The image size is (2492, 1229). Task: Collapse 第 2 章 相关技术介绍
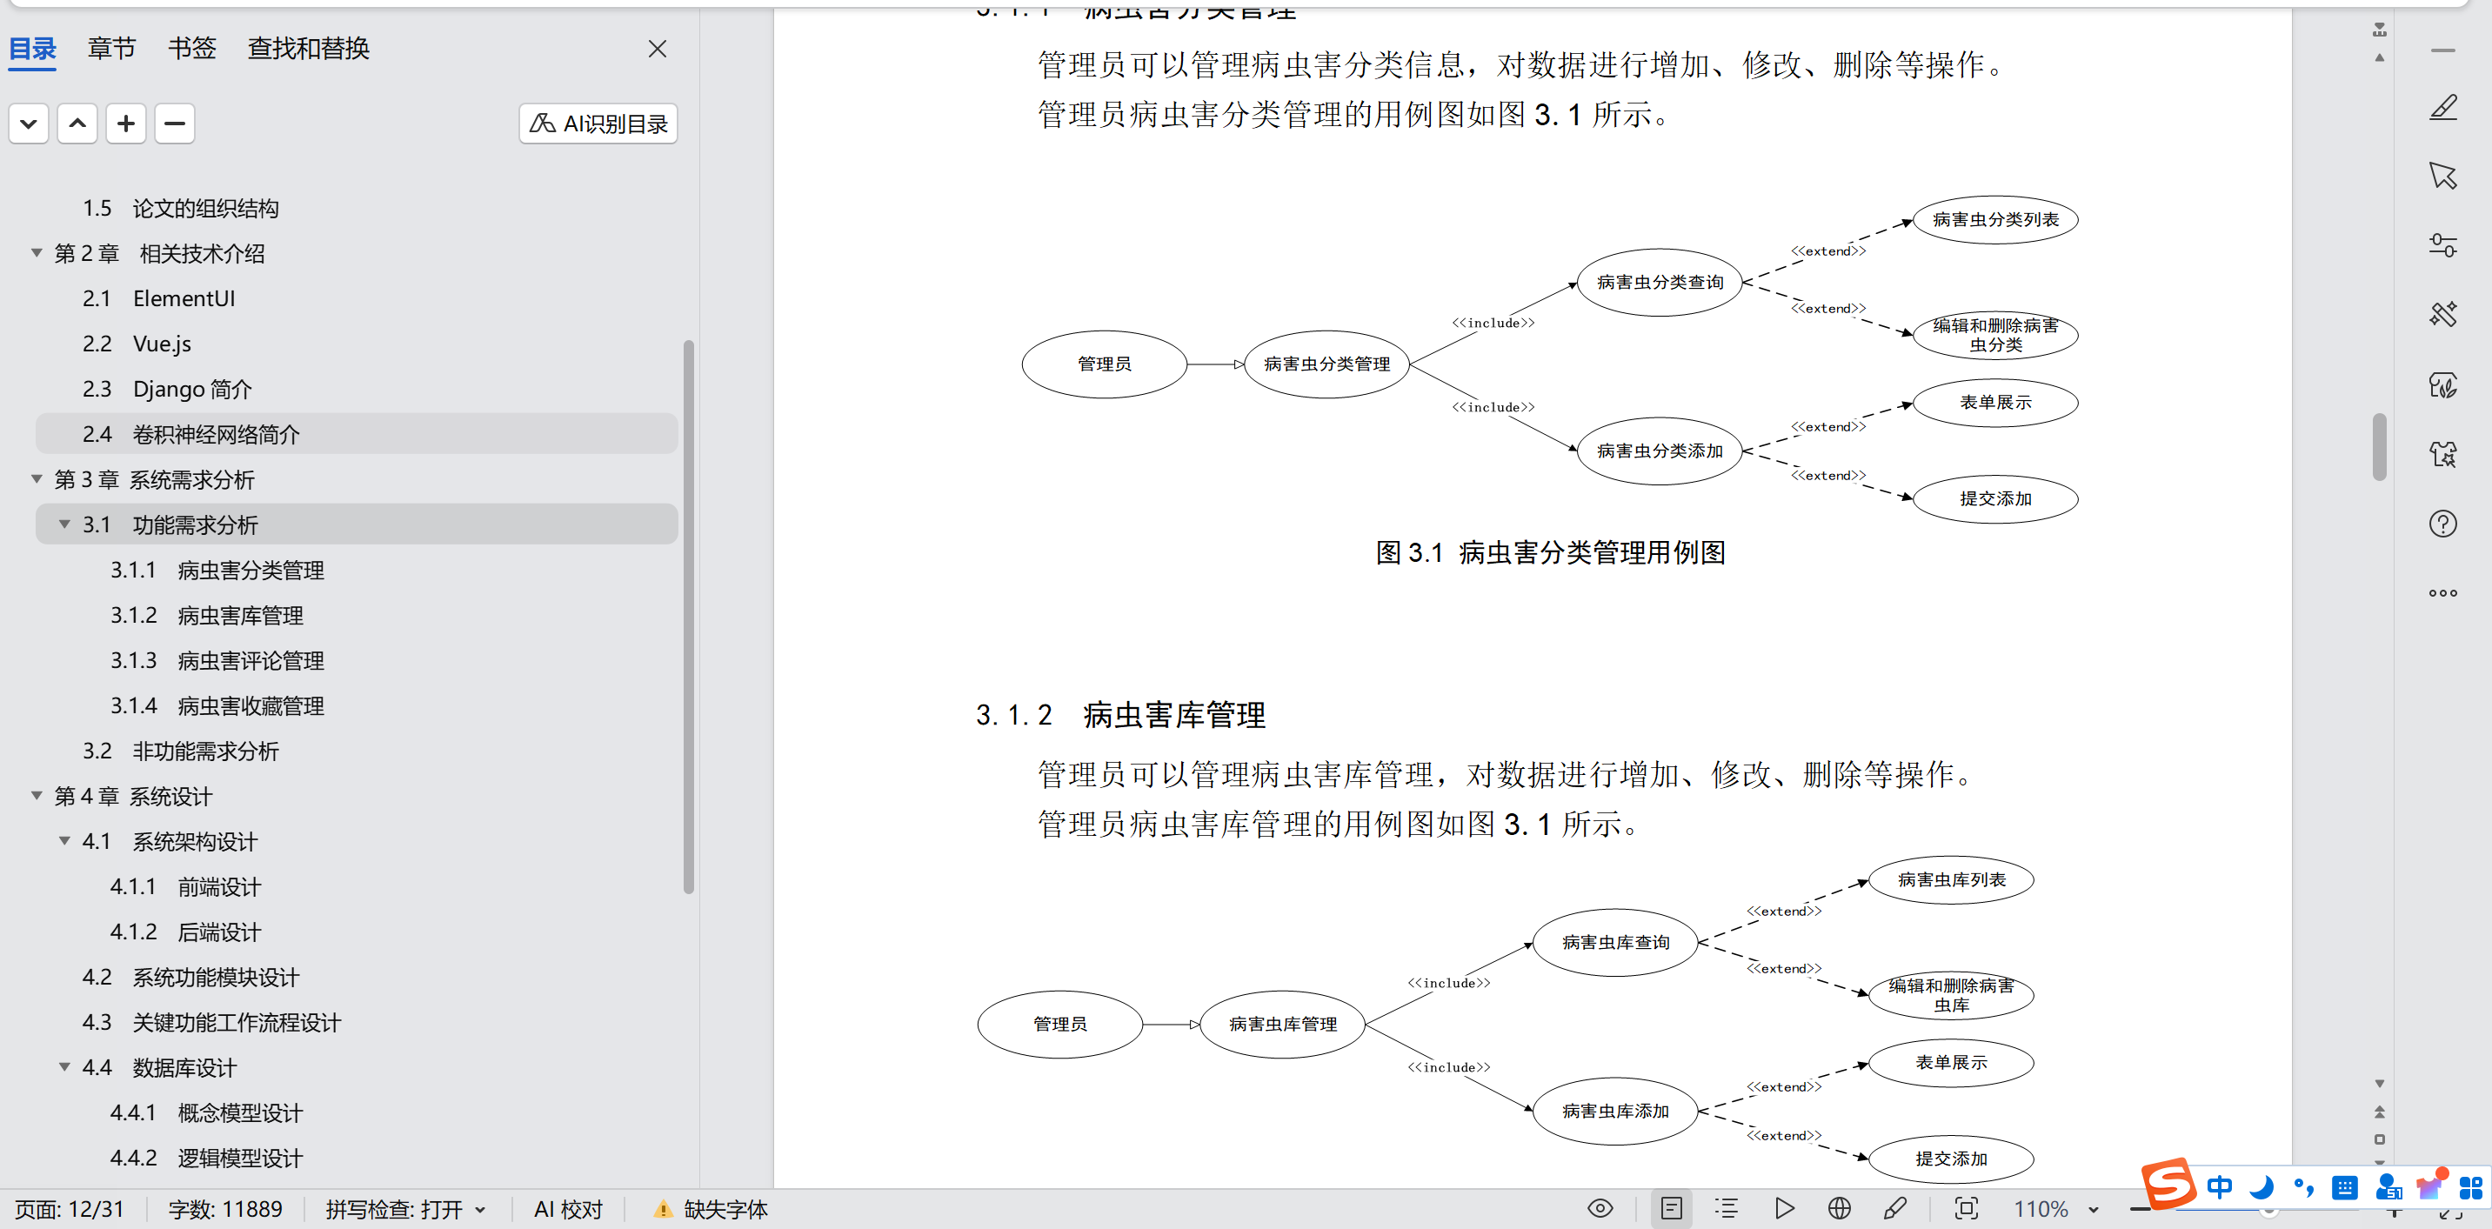click(x=37, y=254)
